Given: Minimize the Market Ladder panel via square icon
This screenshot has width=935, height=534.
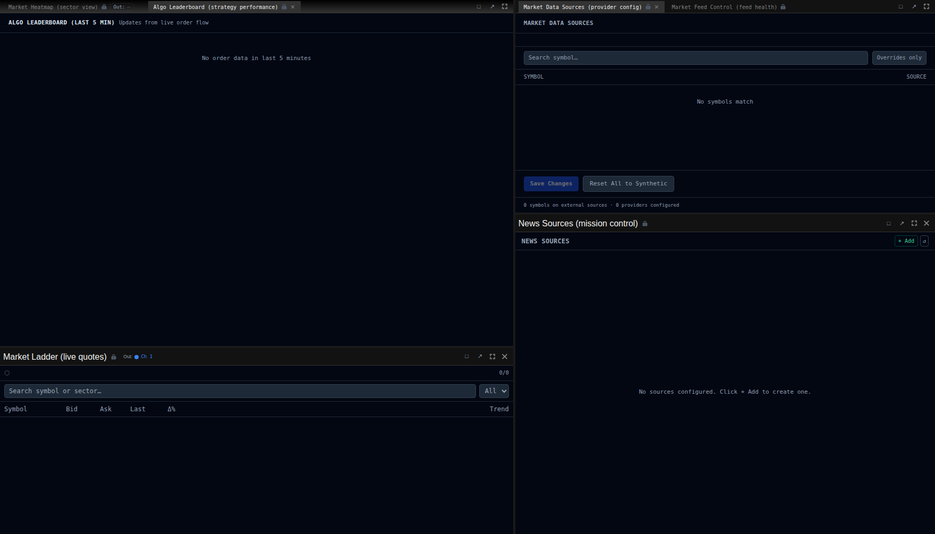Looking at the screenshot, I should 467,357.
